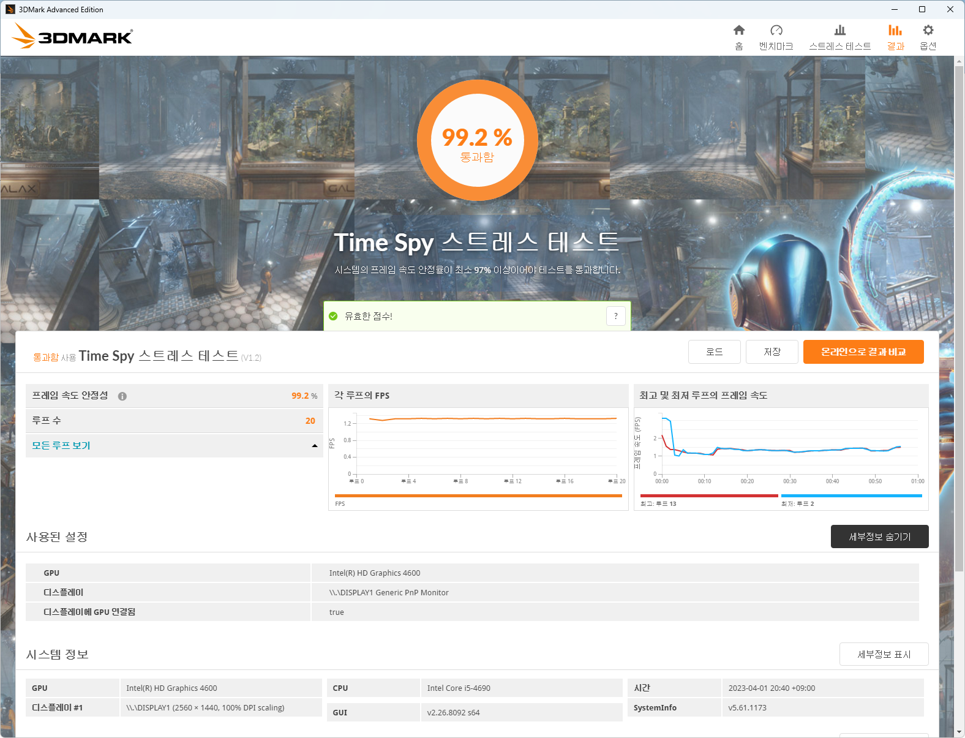Click the 3DMark logo

72,36
